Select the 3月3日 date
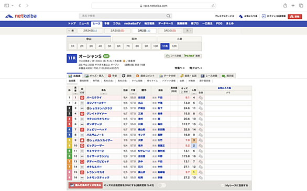Screen dimensions: 307x191 click(170, 31)
